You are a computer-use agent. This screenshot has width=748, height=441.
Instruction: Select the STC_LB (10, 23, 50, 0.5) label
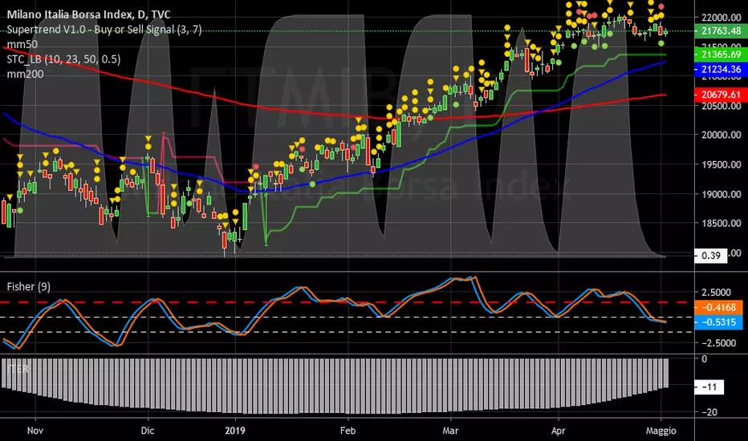pyautogui.click(x=63, y=59)
